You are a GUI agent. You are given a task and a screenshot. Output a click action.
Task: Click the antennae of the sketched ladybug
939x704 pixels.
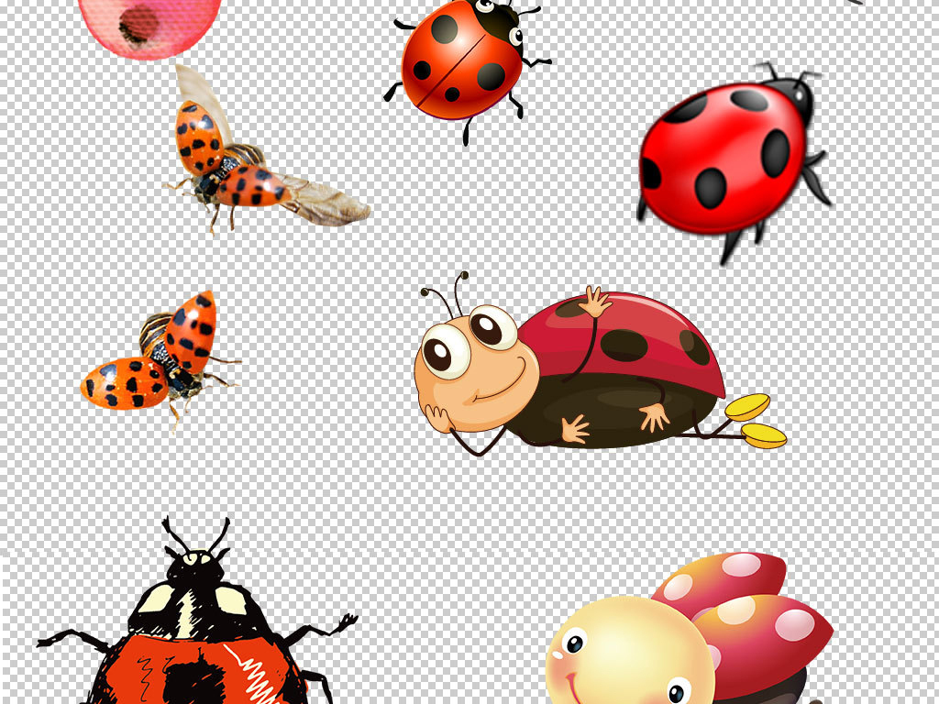point(195,535)
